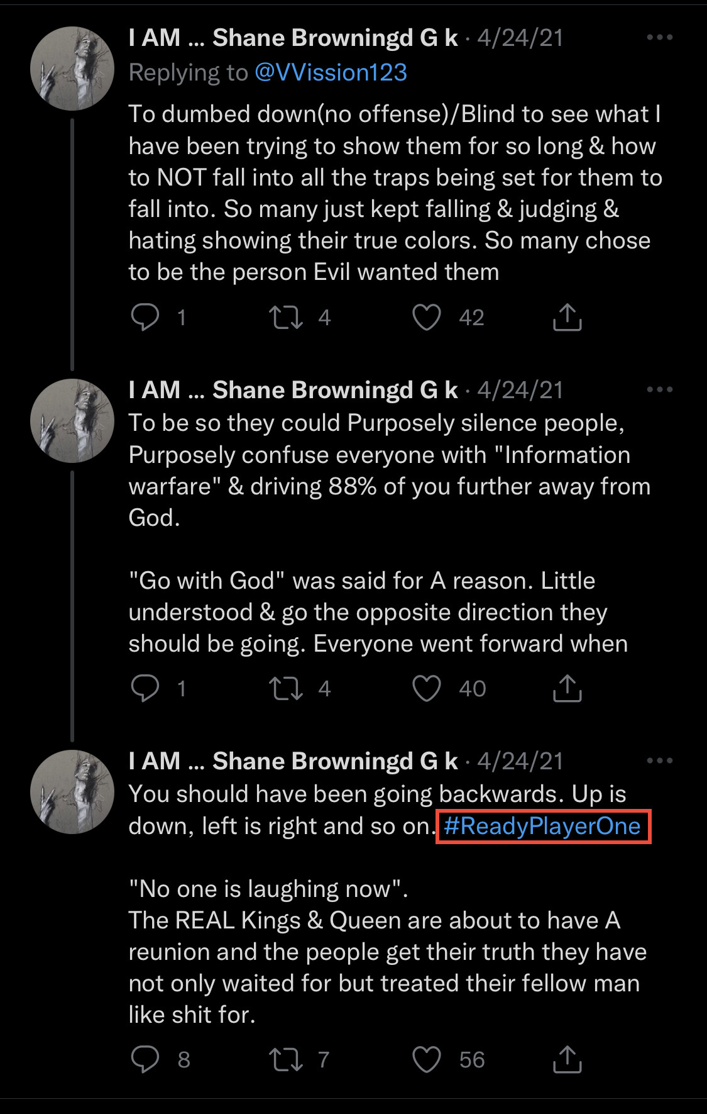
Task: Share the 'Information warfare' tweet
Action: coord(567,688)
